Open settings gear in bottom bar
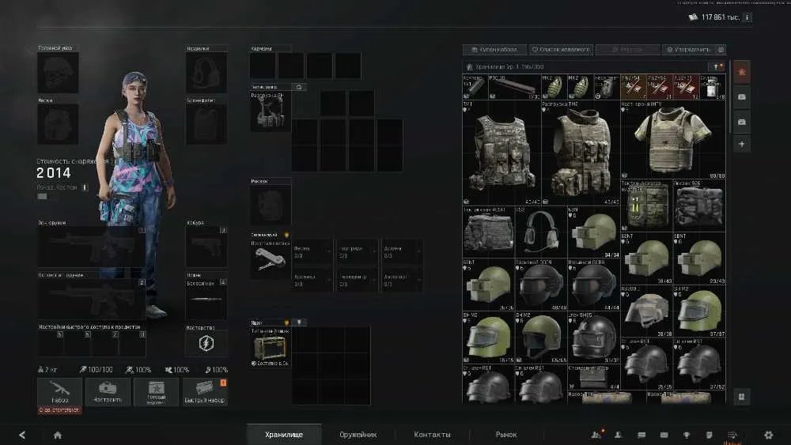This screenshot has width=791, height=445. point(768,435)
